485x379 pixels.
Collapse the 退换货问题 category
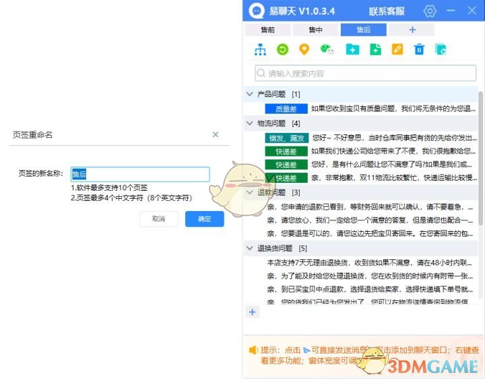(250, 248)
